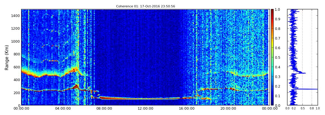
Task: Click the 600 range tick label
Action: 17,67
